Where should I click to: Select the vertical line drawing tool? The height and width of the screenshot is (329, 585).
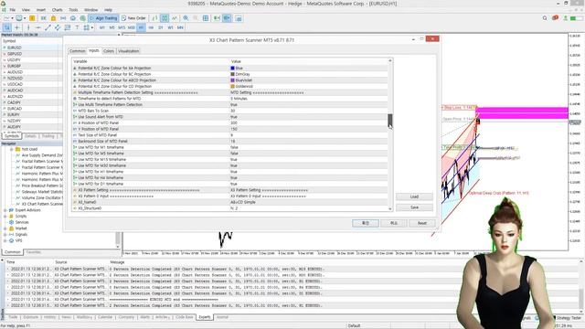tap(28, 27)
